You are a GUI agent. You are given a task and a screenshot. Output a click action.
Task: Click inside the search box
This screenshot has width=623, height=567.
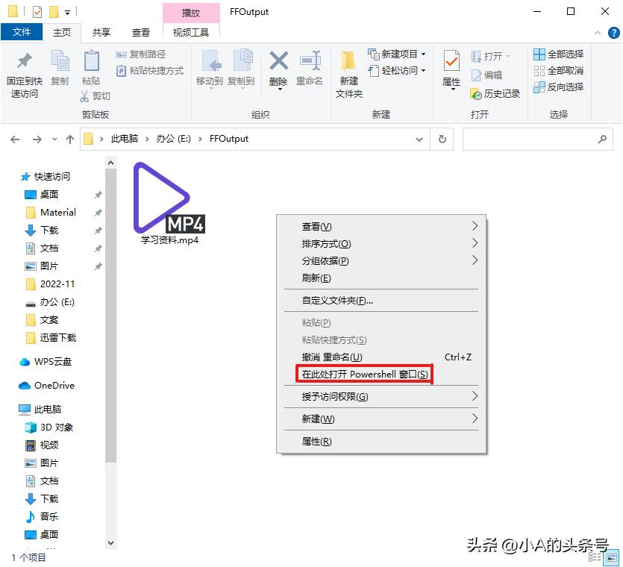click(x=533, y=139)
